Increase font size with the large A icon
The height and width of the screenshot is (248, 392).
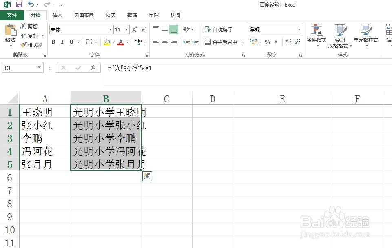(x=134, y=29)
